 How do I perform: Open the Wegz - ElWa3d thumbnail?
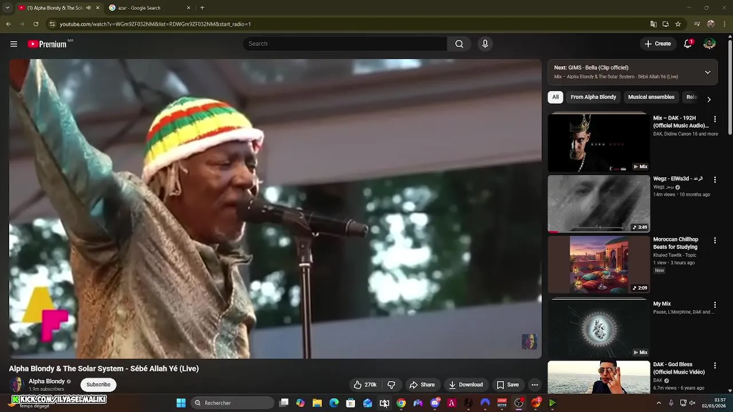(x=598, y=204)
